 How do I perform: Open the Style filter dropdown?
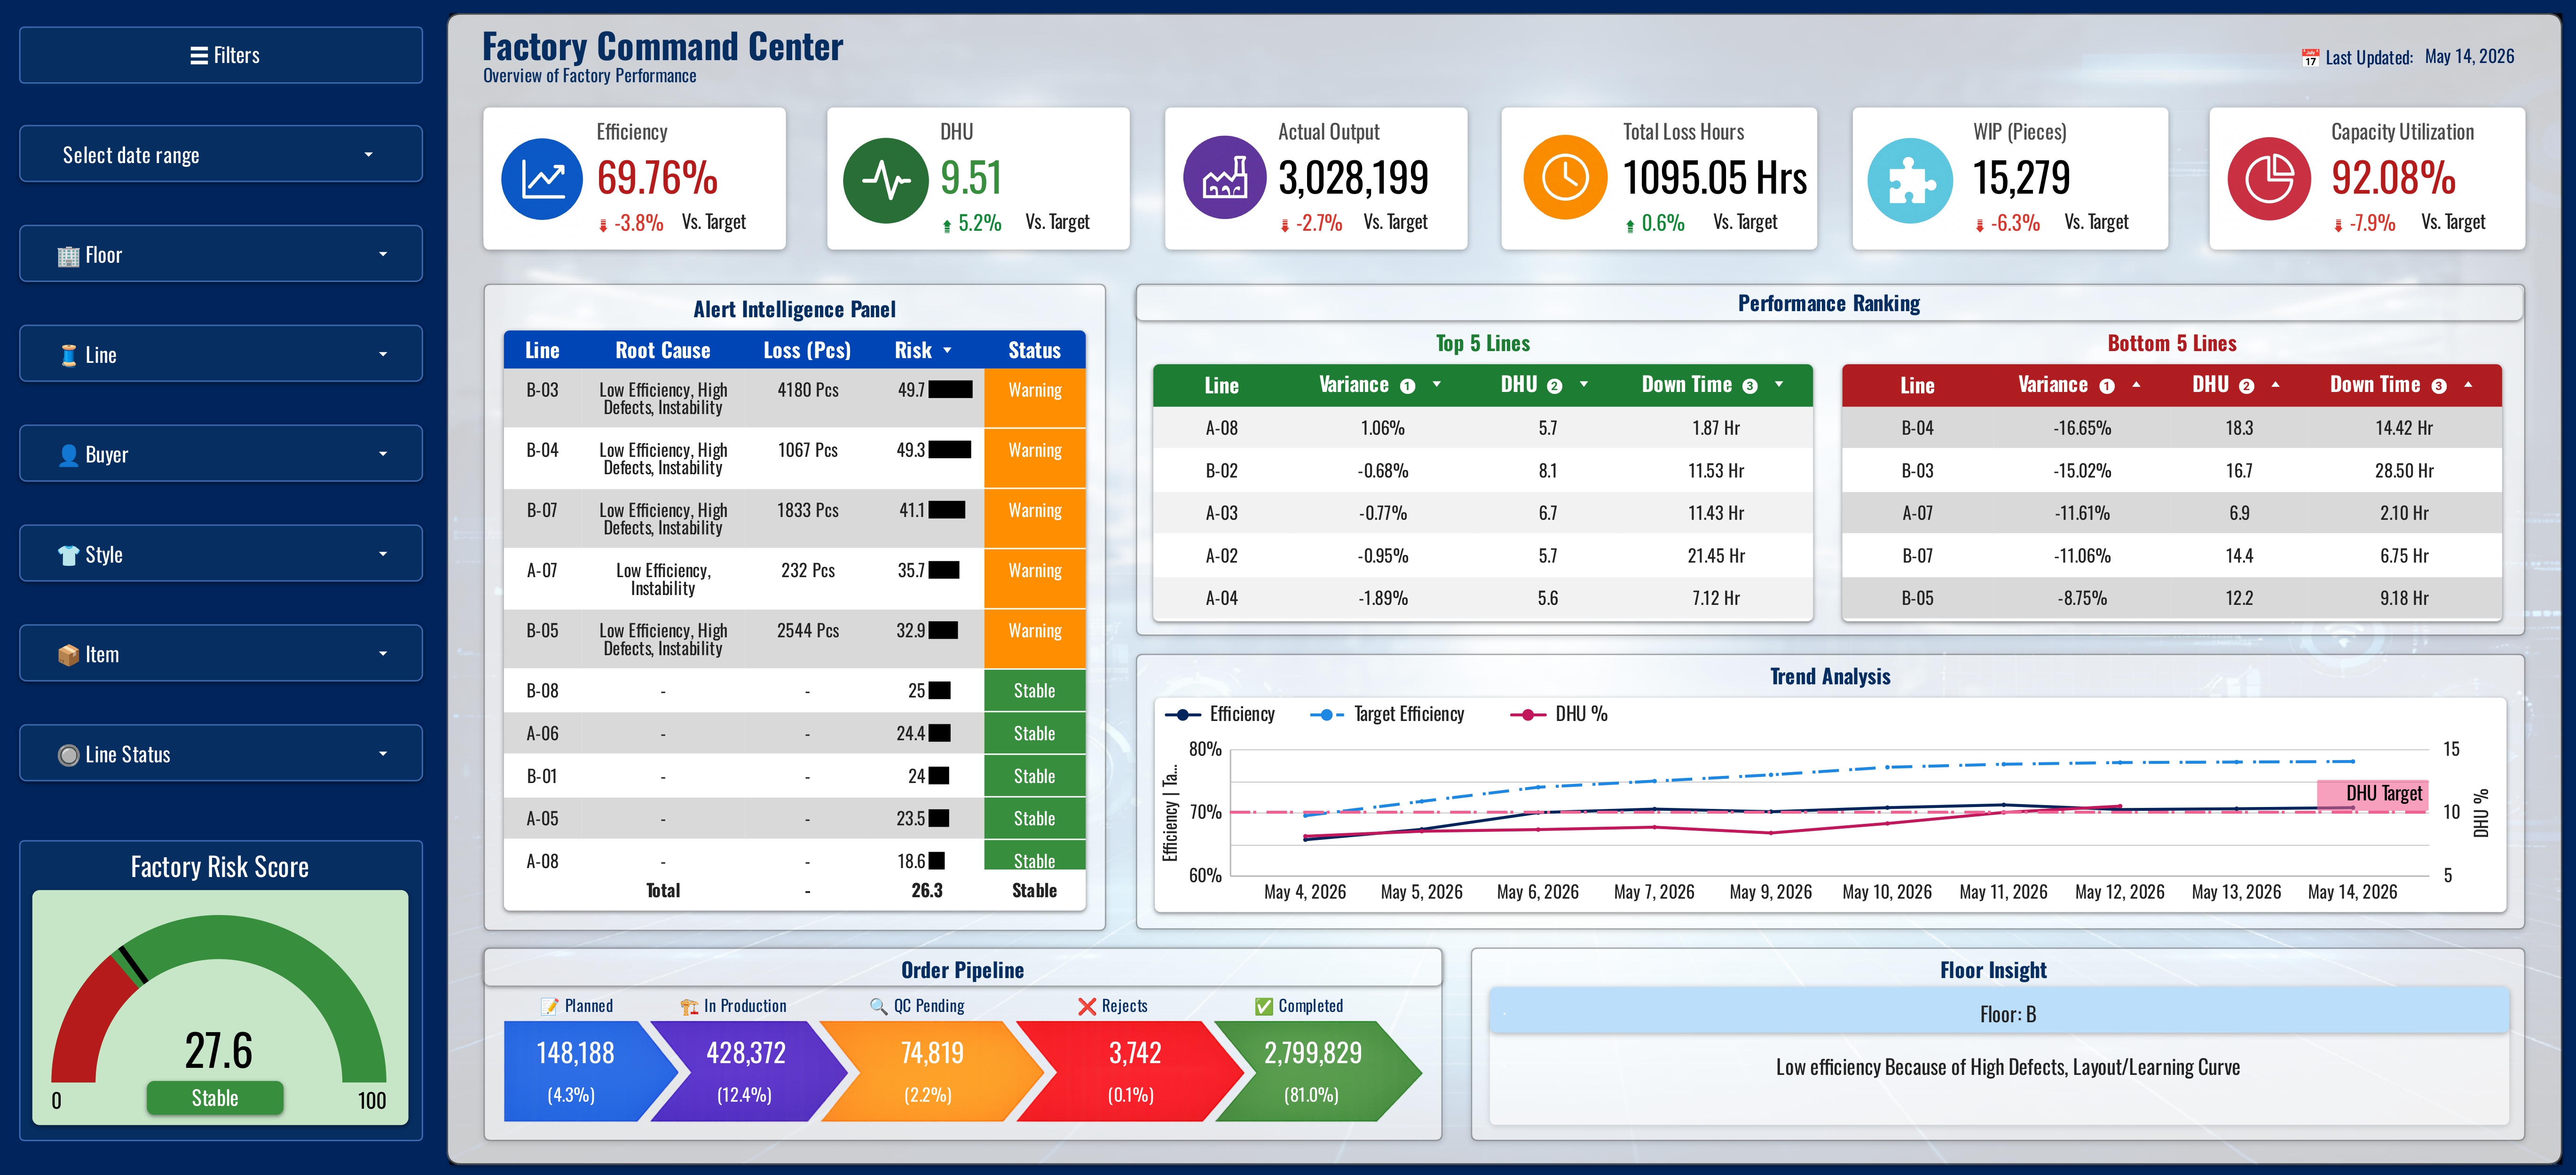coord(221,554)
